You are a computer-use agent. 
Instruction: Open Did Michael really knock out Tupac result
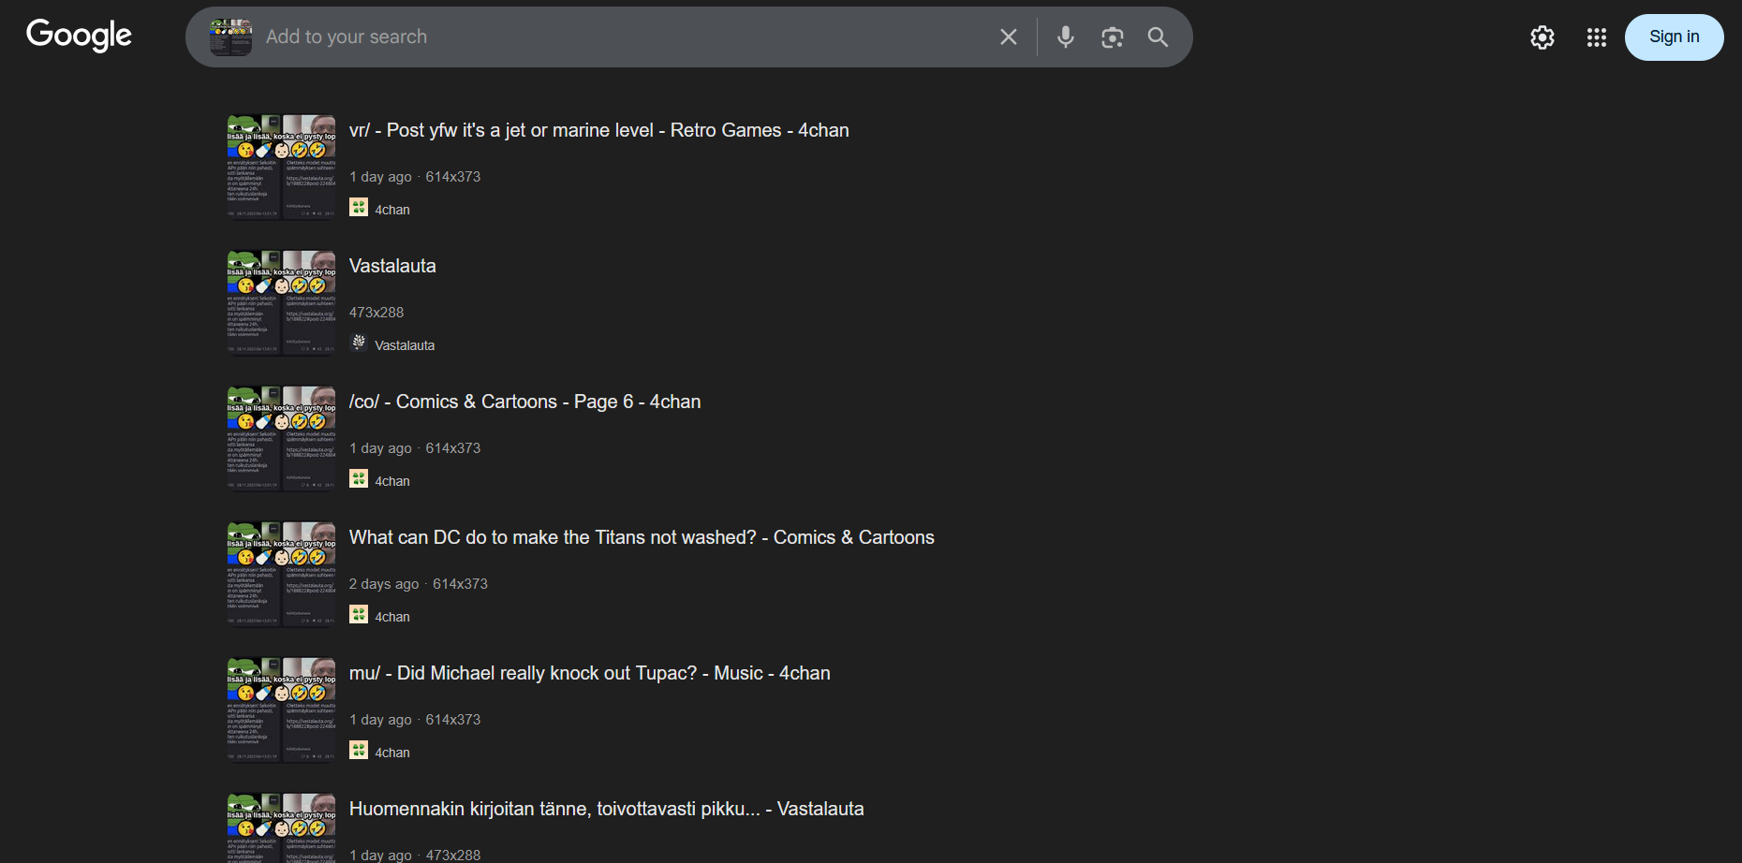tap(589, 673)
